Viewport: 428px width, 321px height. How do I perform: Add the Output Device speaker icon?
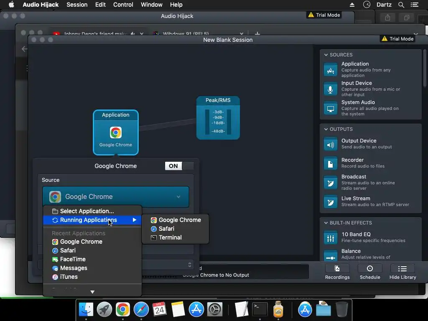(x=330, y=144)
